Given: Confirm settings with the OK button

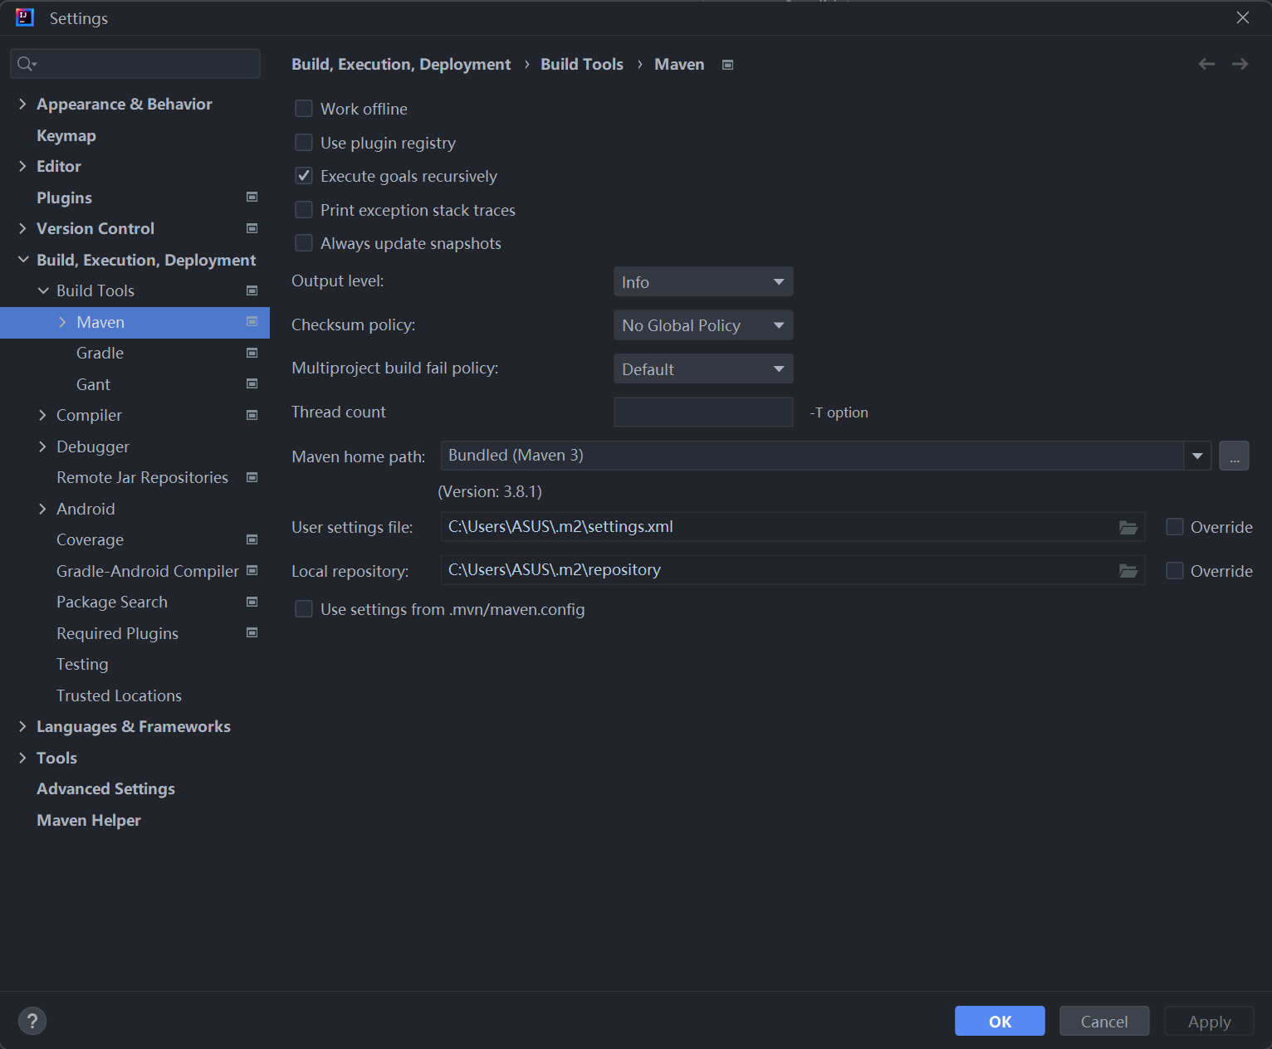Looking at the screenshot, I should [x=1000, y=1021].
